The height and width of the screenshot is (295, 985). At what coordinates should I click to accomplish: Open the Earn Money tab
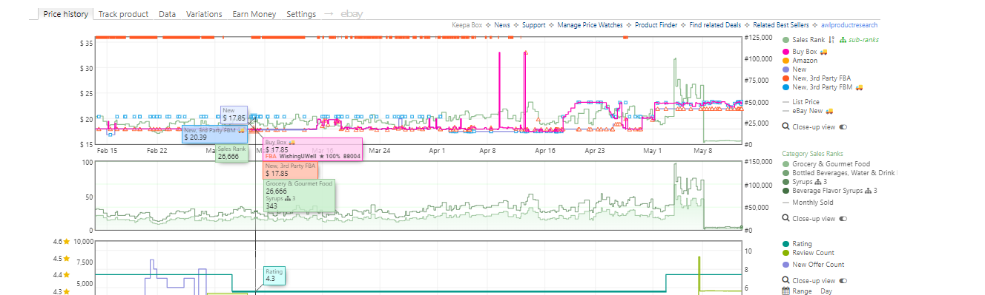click(254, 14)
